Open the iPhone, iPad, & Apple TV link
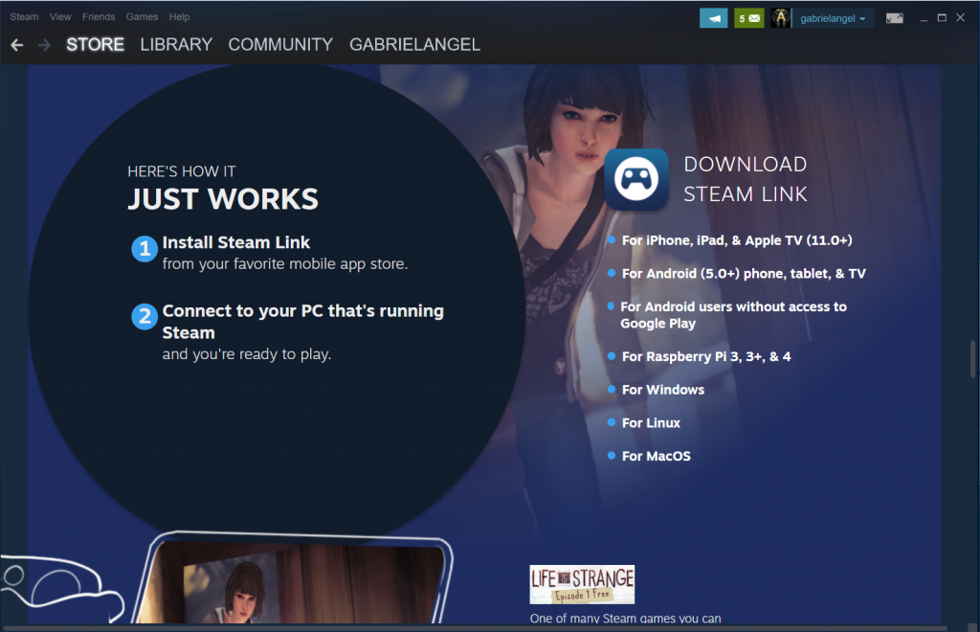This screenshot has width=980, height=632. click(736, 240)
